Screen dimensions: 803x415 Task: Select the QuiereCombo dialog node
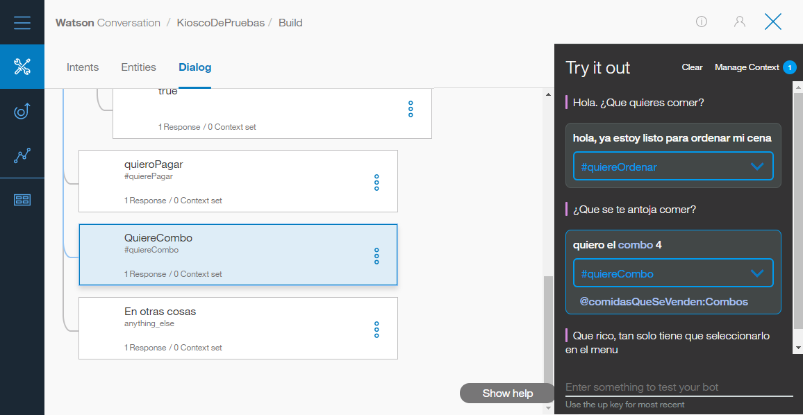tap(238, 254)
